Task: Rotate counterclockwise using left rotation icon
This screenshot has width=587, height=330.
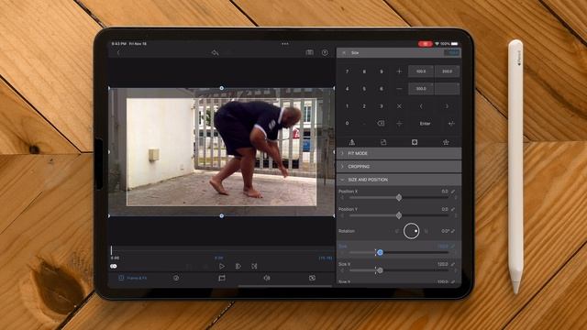Action: (396, 231)
